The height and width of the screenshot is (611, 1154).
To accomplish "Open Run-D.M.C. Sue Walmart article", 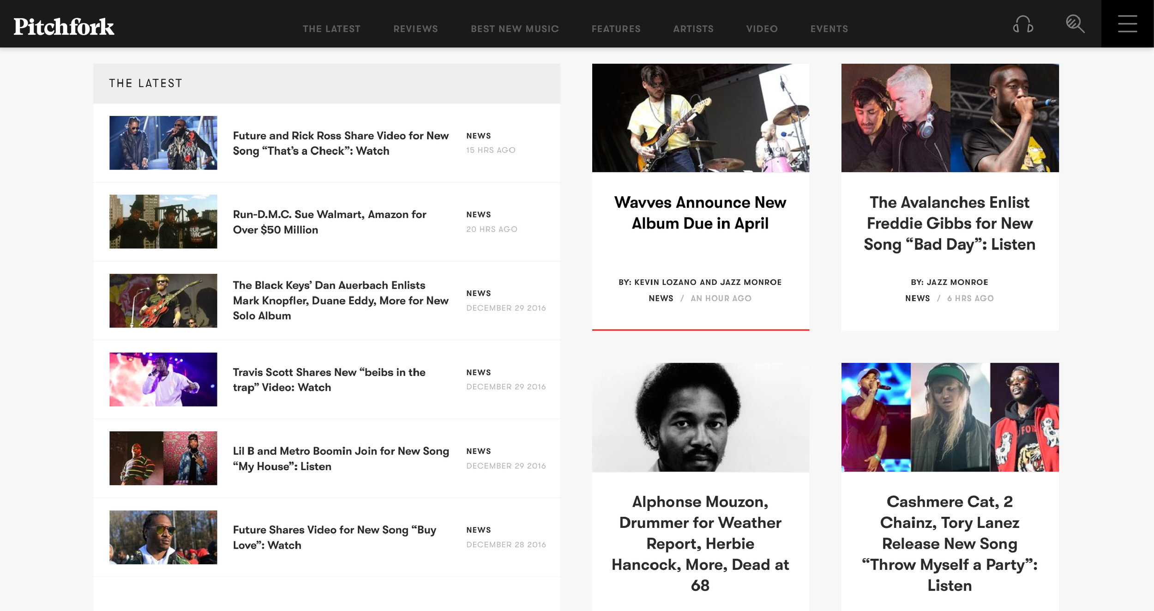I will 329,222.
